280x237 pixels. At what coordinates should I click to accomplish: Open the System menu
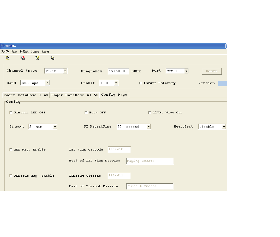click(x=35, y=52)
